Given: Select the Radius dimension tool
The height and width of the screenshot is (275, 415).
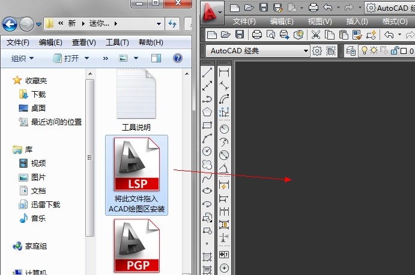Looking at the screenshot, I should (224, 129).
